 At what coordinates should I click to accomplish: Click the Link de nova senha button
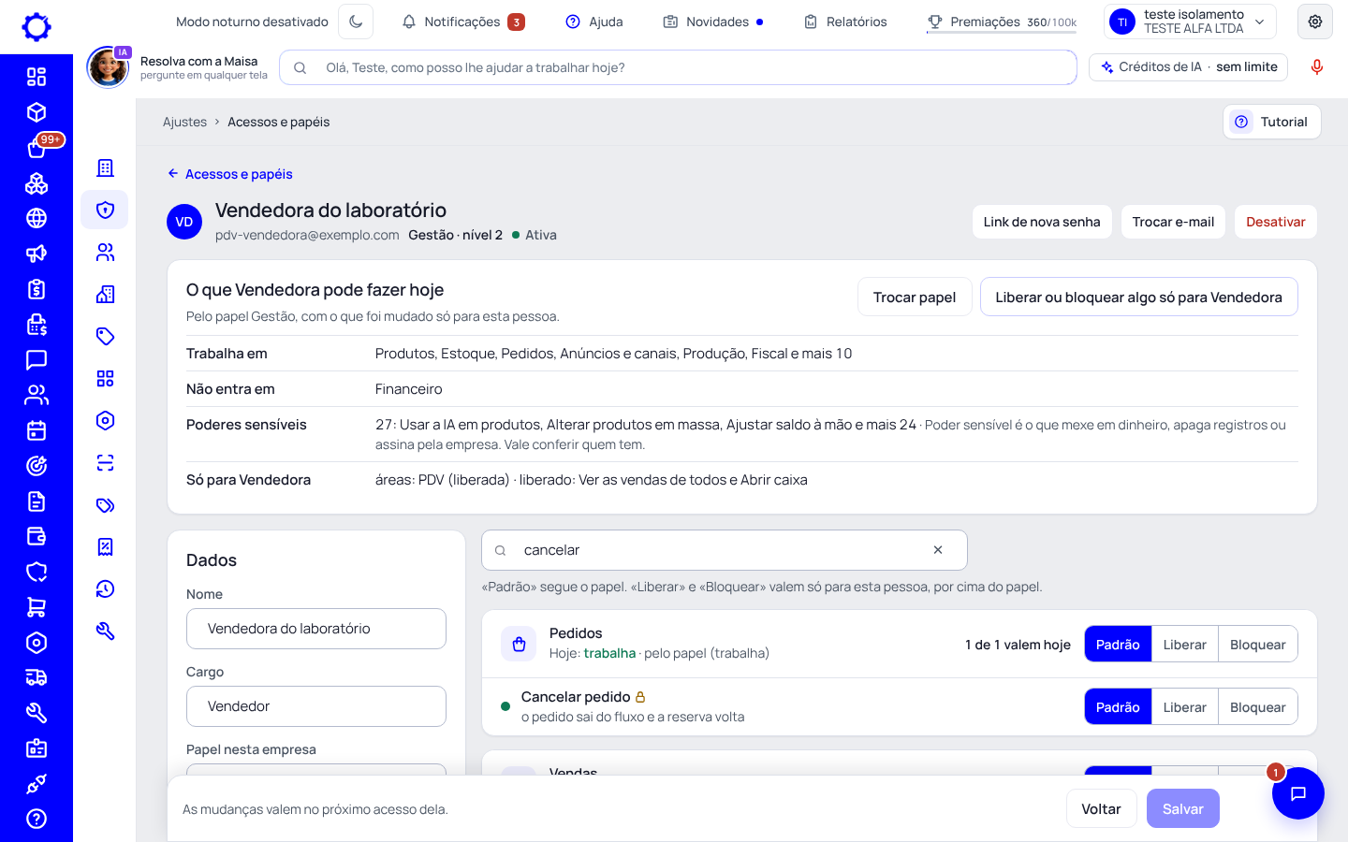point(1042,222)
